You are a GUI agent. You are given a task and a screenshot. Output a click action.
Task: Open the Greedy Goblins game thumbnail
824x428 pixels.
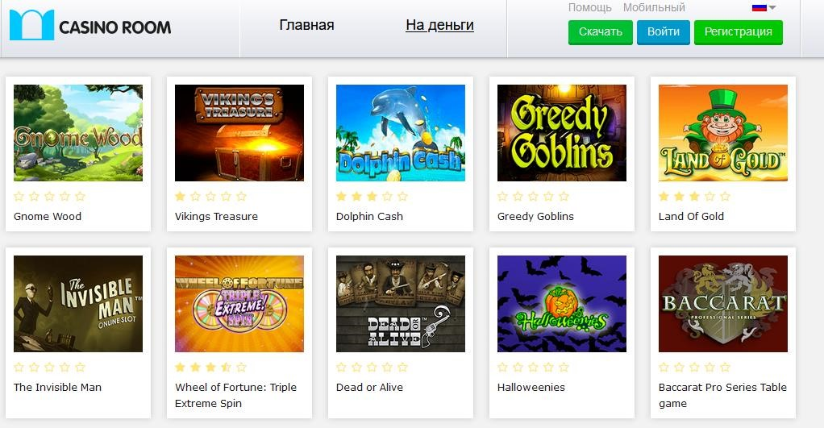coord(562,133)
